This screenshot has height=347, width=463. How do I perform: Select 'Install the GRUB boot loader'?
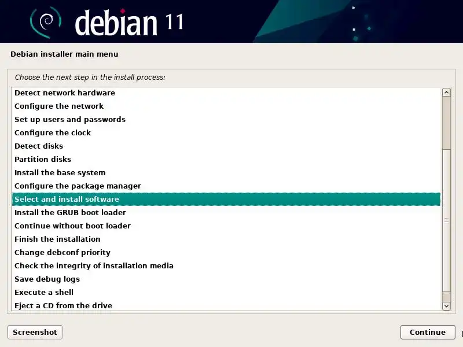pyautogui.click(x=226, y=212)
